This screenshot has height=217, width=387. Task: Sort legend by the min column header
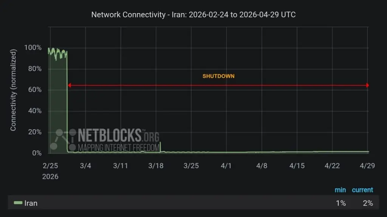pyautogui.click(x=340, y=190)
